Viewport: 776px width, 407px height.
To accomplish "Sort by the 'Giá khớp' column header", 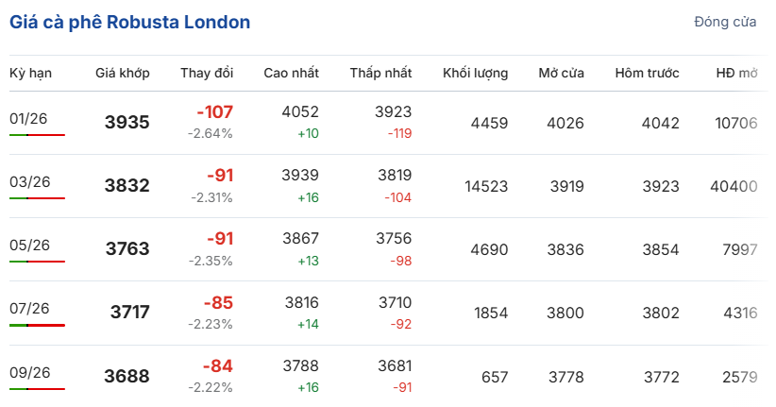I will click(122, 73).
